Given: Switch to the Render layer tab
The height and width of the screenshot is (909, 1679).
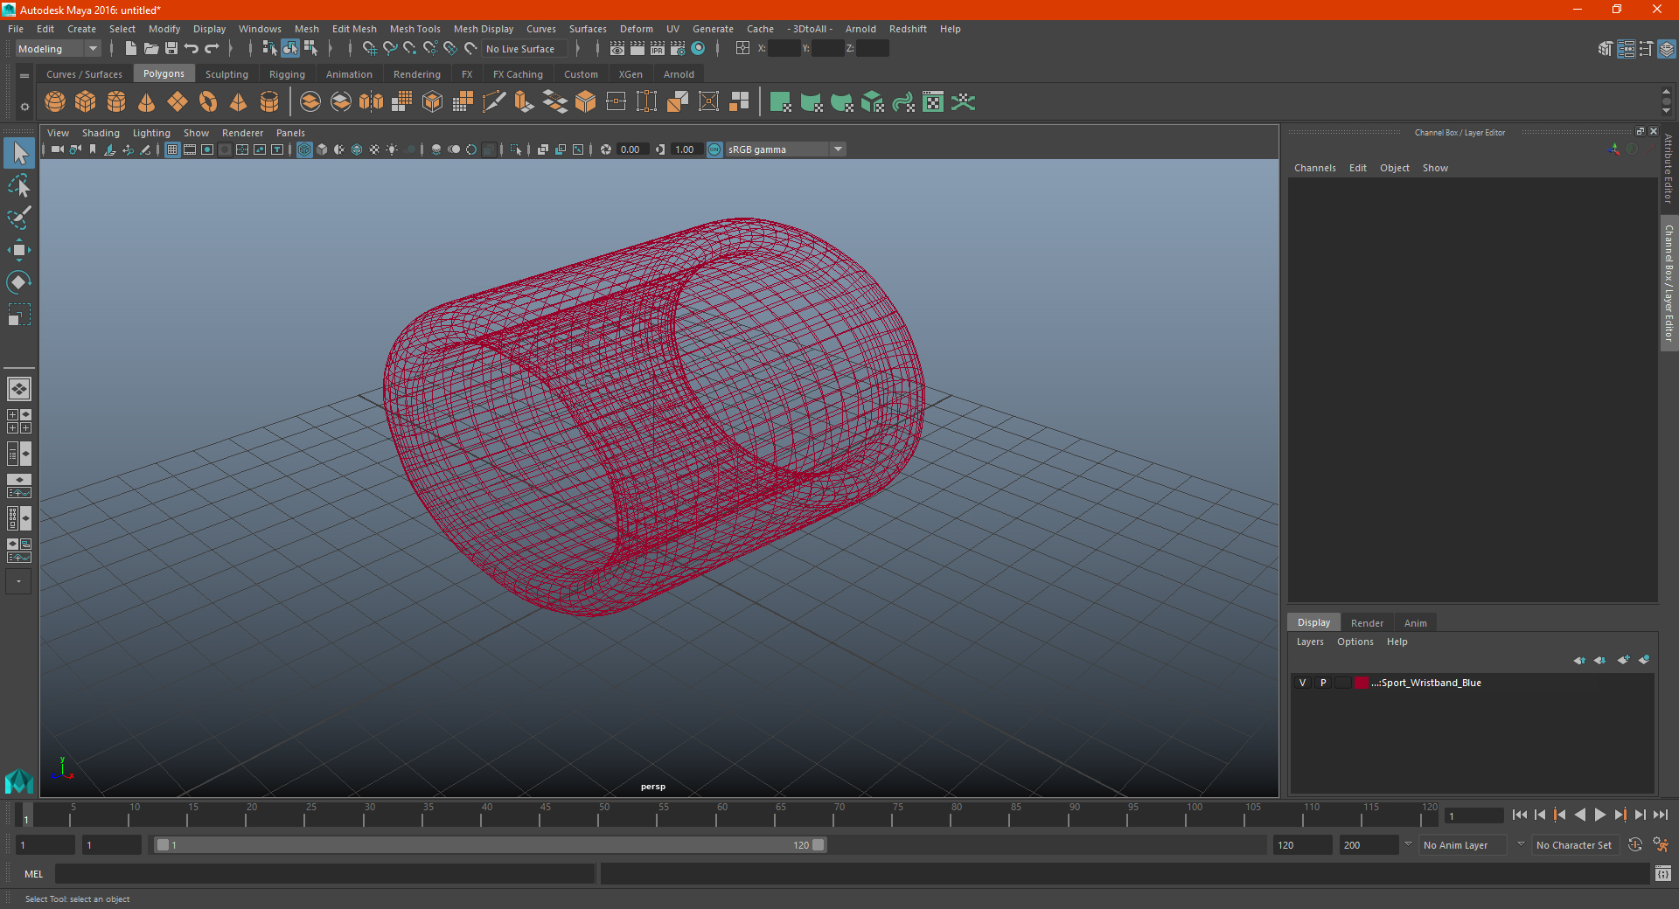Looking at the screenshot, I should coord(1367,623).
